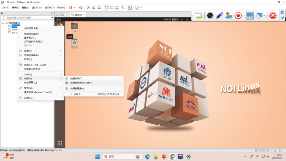Click the Take Snapshot clock icon in toolbar

(88, 8)
